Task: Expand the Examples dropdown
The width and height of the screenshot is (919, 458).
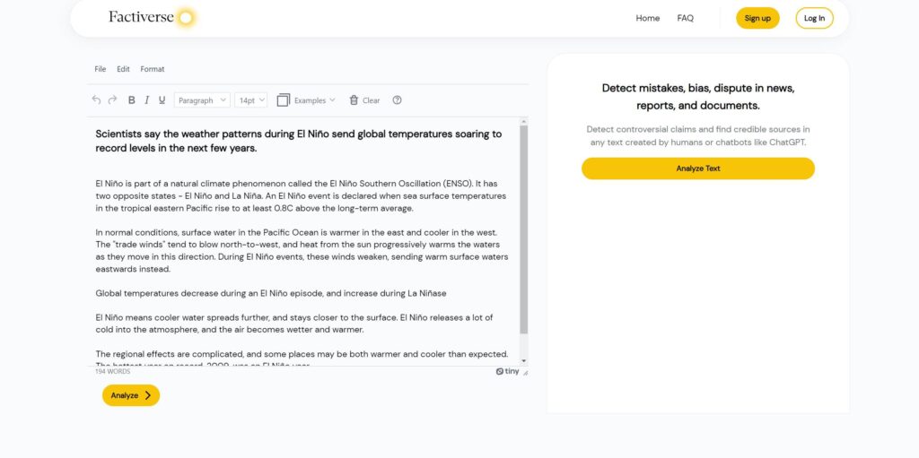Action: 306,100
